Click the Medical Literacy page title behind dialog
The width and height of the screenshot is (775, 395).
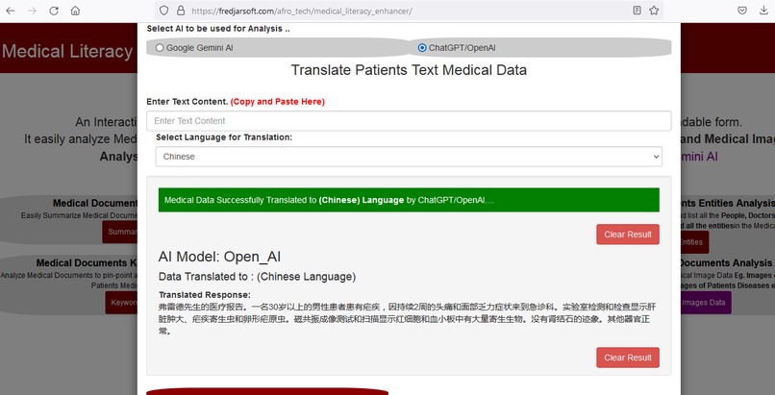point(67,51)
